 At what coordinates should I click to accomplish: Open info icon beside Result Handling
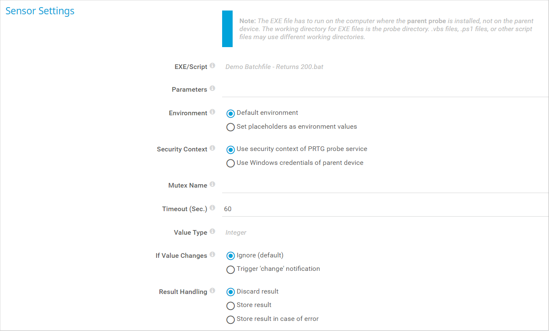coord(212,291)
